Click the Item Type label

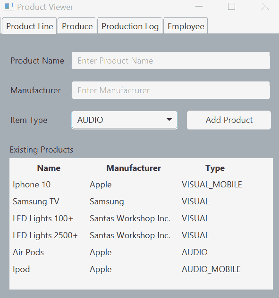29,120
